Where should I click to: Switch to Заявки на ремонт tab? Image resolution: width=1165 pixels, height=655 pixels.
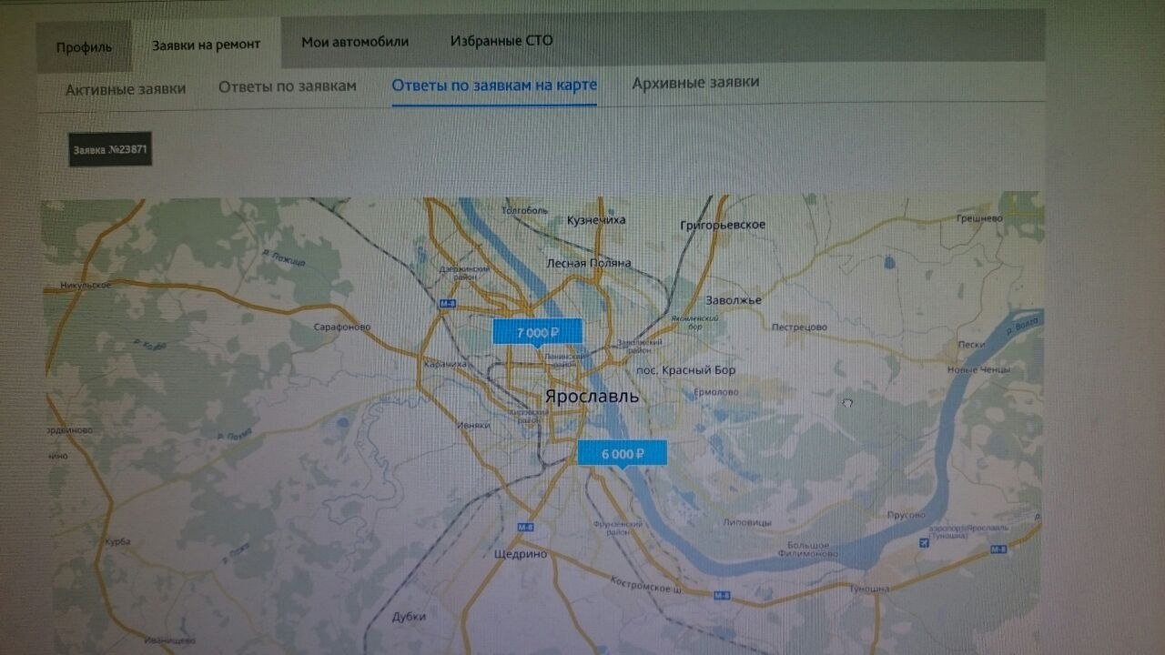[206, 44]
